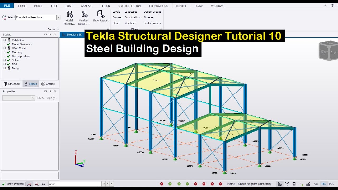The image size is (338, 190).
Task: Select the Decomposition status row
Action: tap(21, 56)
